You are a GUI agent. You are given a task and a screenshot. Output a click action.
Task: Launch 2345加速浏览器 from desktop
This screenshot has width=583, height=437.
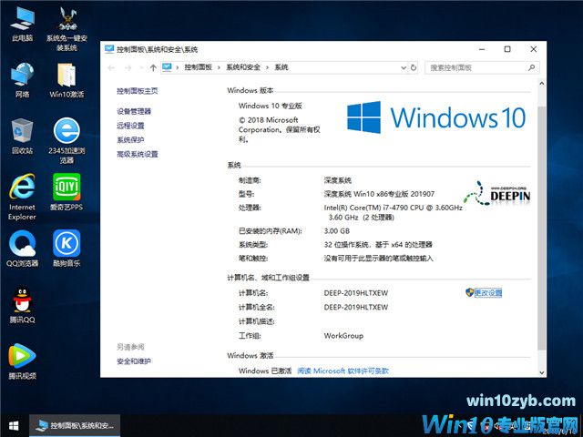point(66,140)
